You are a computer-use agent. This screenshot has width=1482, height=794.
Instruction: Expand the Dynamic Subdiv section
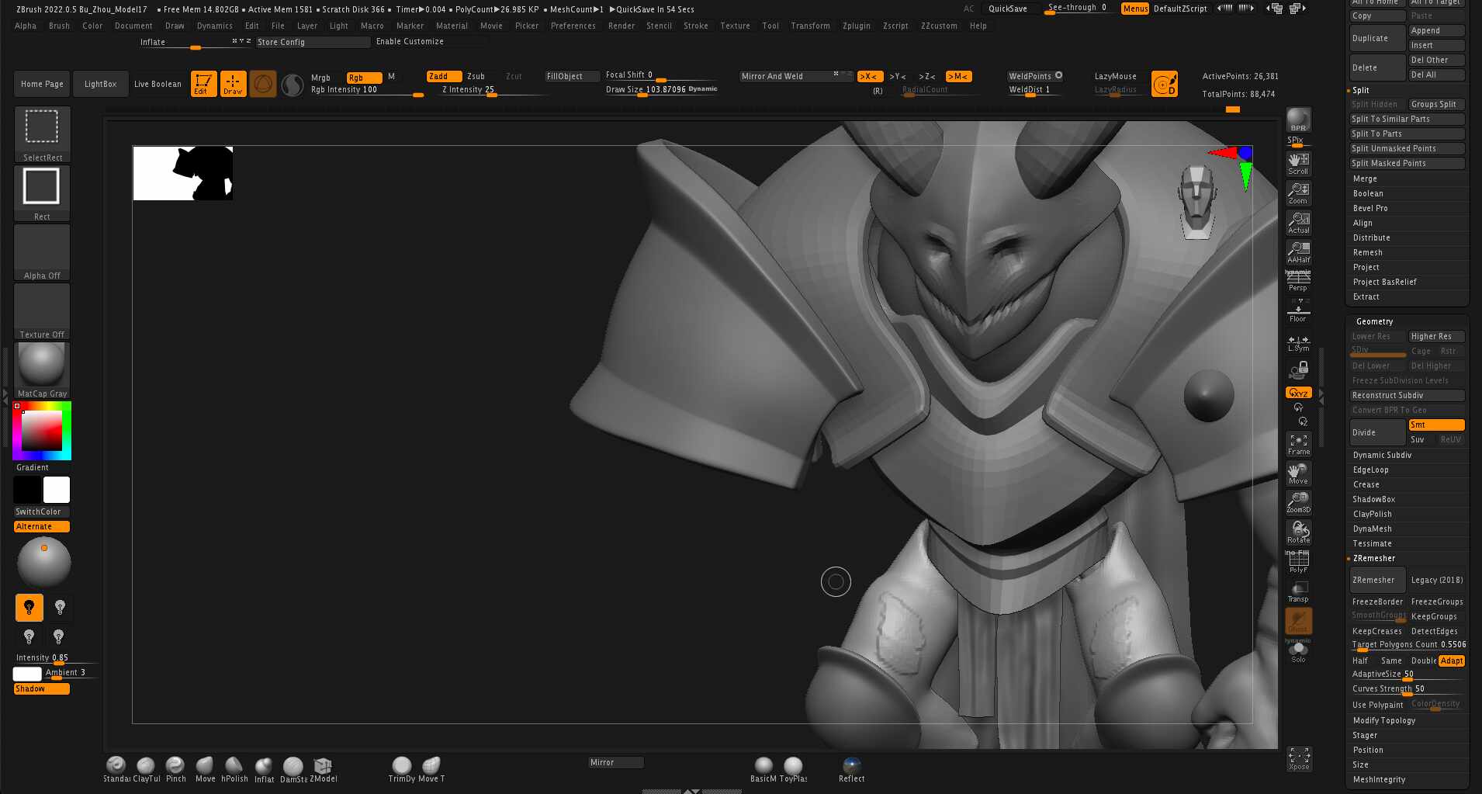1382,455
